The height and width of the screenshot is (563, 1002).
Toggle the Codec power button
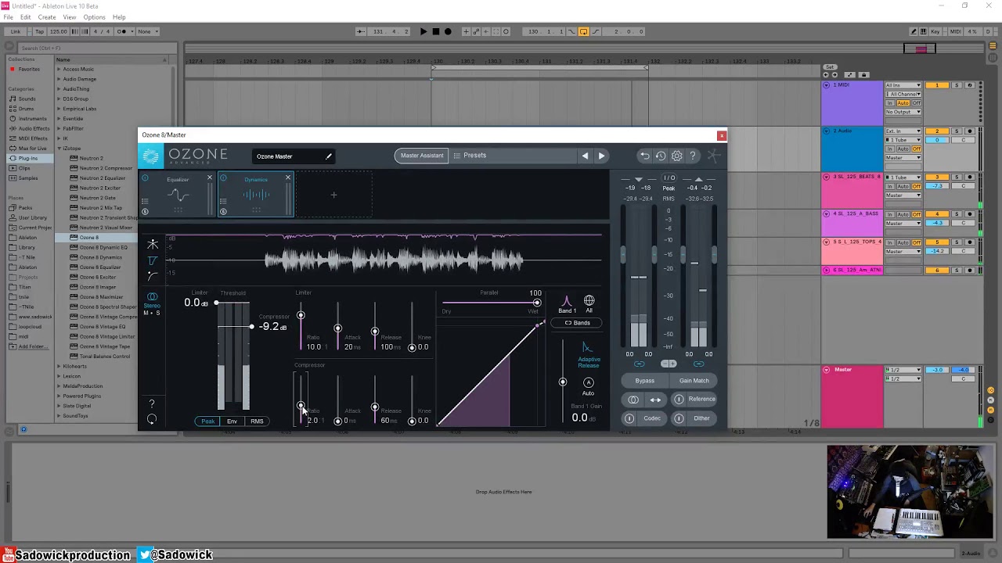629,418
